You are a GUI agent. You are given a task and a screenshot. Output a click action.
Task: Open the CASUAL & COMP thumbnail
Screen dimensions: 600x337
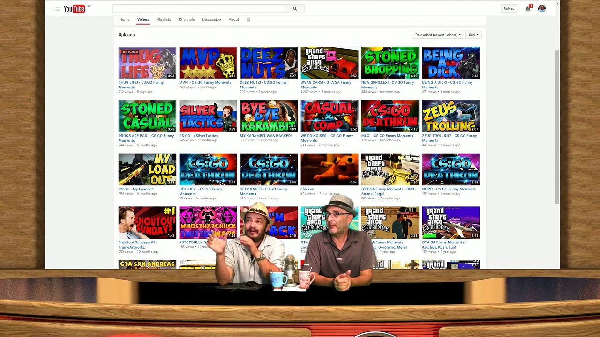tap(330, 116)
